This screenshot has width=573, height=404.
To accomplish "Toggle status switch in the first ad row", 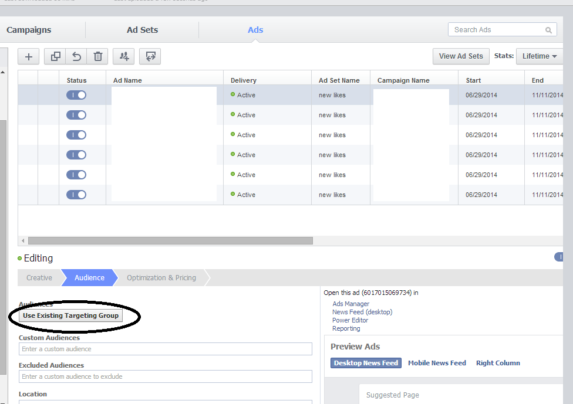I will pyautogui.click(x=76, y=95).
